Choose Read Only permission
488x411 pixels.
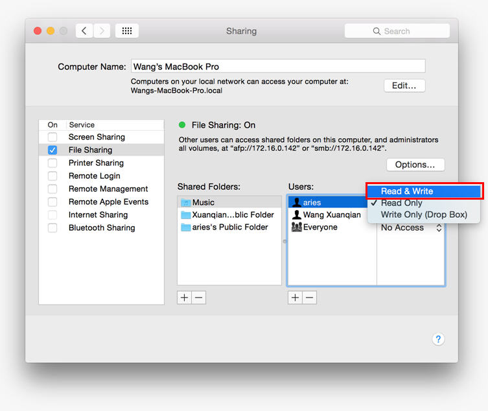tap(424, 203)
